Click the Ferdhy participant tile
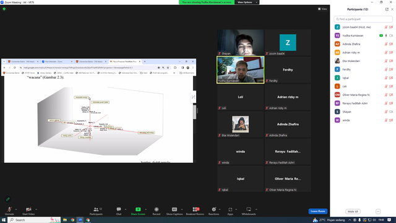The width and height of the screenshot is (396, 223). [x=288, y=70]
